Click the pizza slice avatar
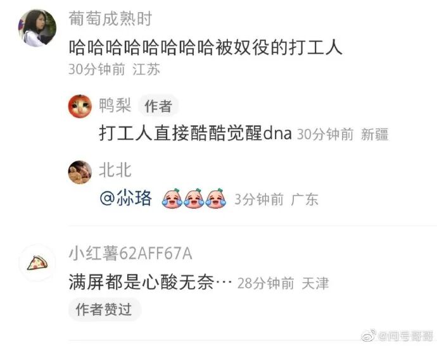The image size is (437, 346). click(37, 263)
